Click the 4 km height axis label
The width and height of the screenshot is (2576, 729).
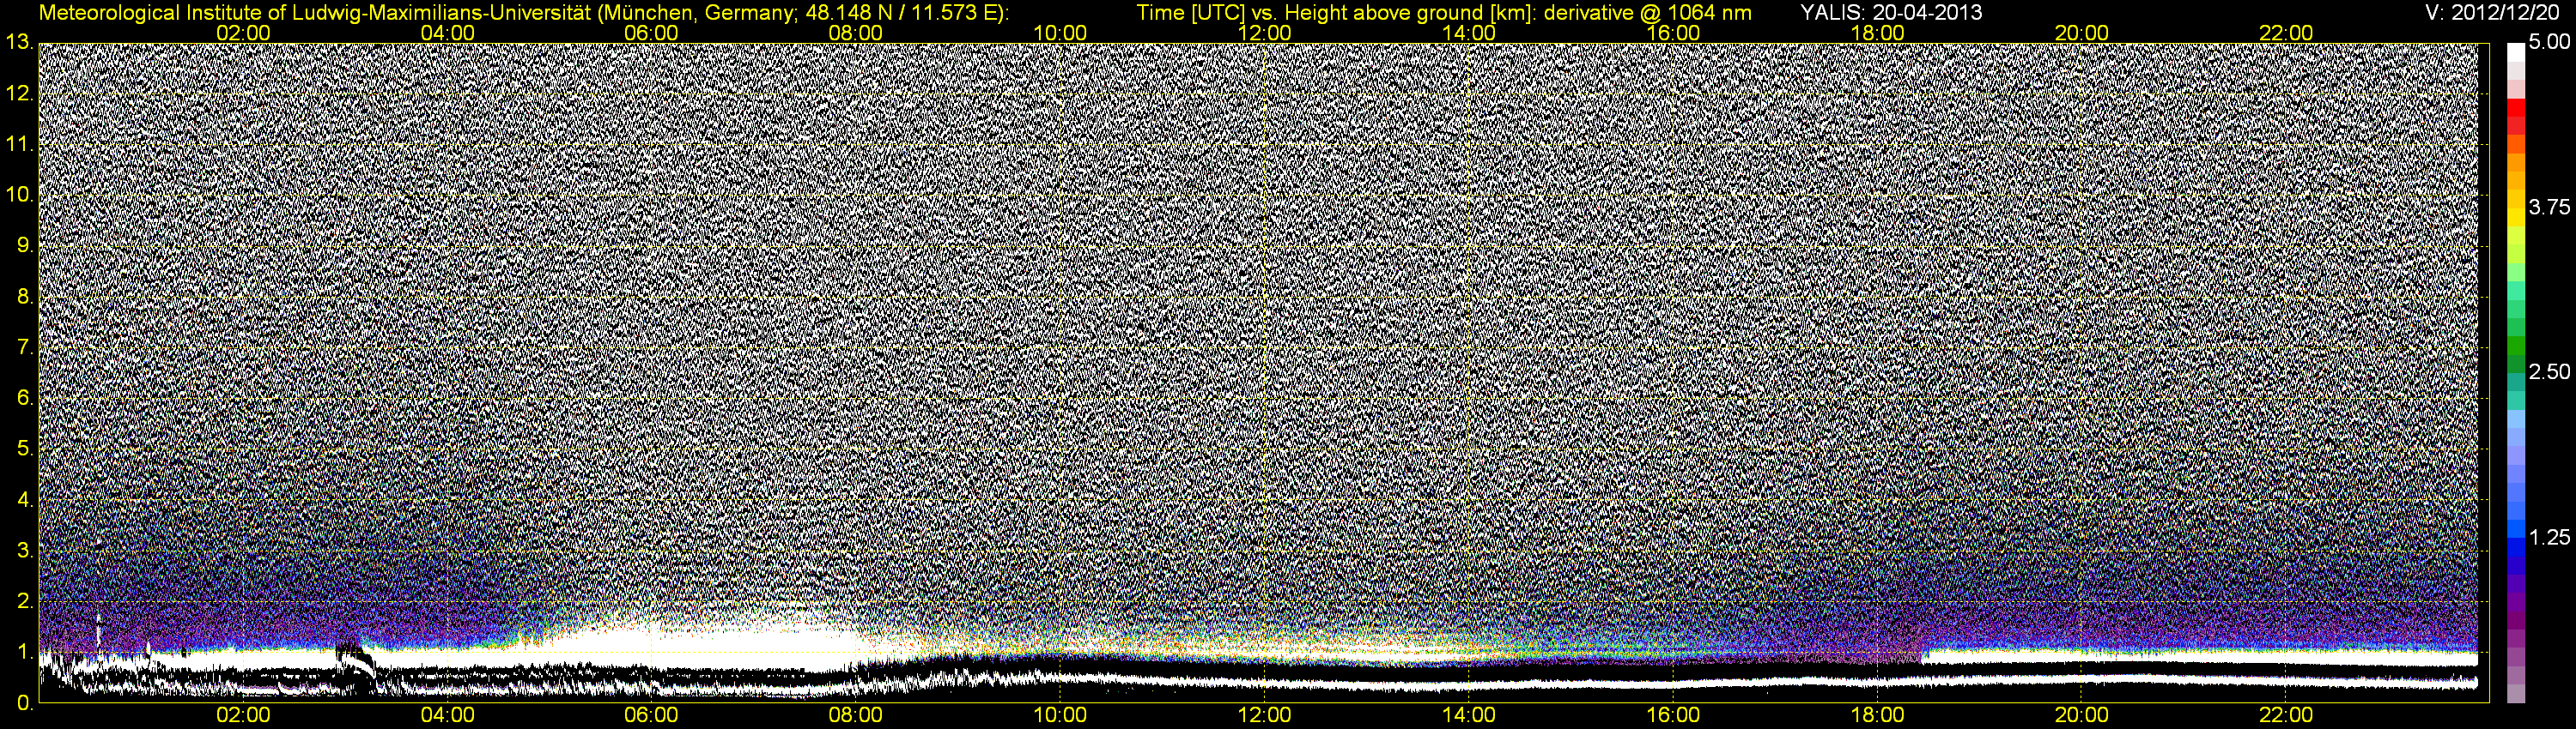(25, 499)
